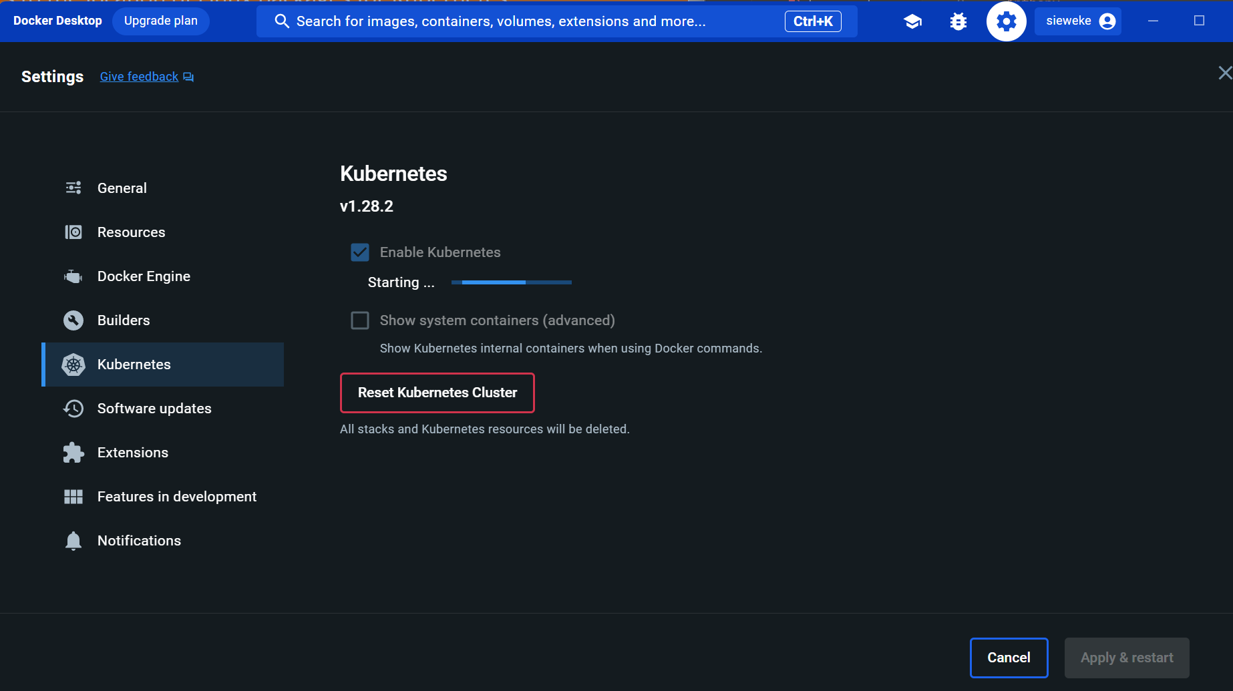Click the Resources disk icon
The height and width of the screenshot is (691, 1233).
(73, 232)
